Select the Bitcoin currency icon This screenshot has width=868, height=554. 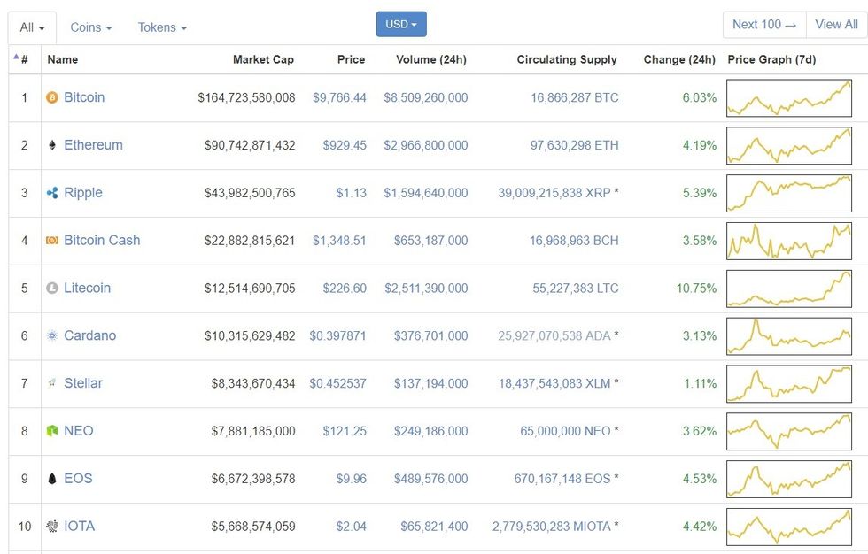tap(53, 97)
